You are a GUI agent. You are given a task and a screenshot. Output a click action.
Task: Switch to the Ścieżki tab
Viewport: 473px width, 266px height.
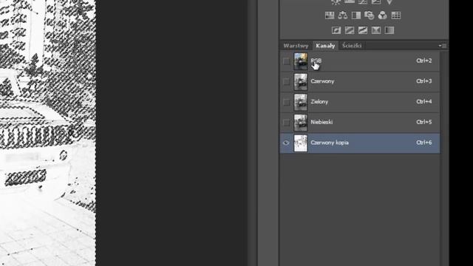(352, 46)
